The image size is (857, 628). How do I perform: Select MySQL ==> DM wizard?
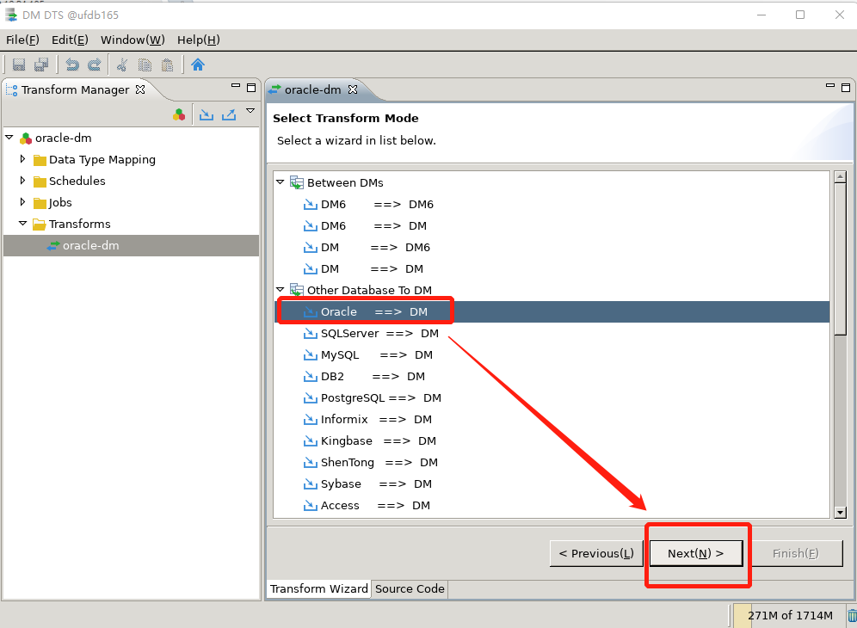[367, 354]
